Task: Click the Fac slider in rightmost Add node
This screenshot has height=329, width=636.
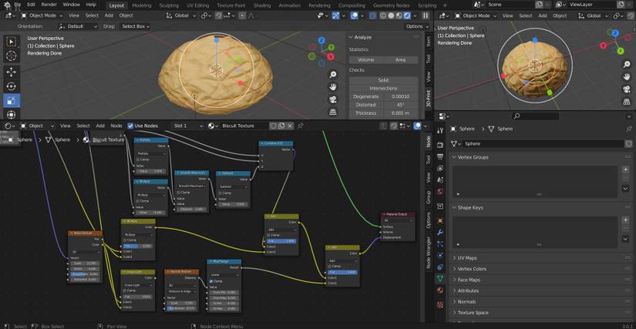Action: (344, 272)
